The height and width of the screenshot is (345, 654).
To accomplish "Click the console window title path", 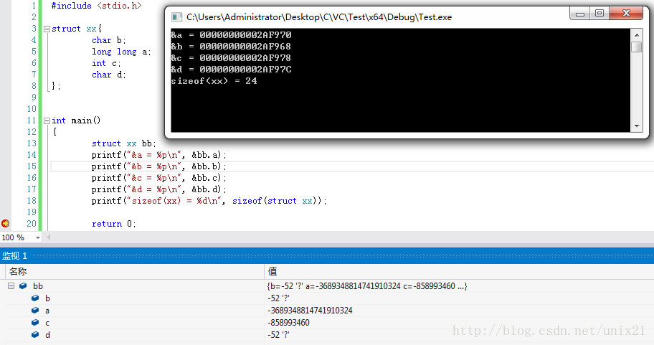I will pyautogui.click(x=319, y=17).
